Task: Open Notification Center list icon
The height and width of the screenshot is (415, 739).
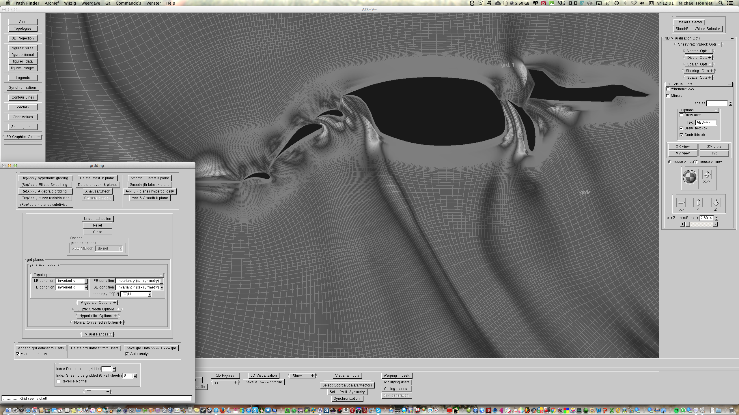Action: (x=730, y=3)
